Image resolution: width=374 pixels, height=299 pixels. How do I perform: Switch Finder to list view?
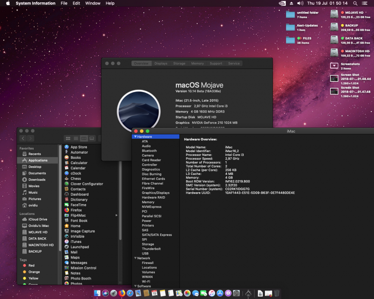tap(76, 138)
